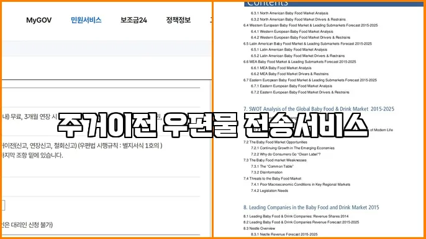Go to 7.4.2 Legislation Needs entry
This screenshot has height=239, width=426.
(x=270, y=191)
